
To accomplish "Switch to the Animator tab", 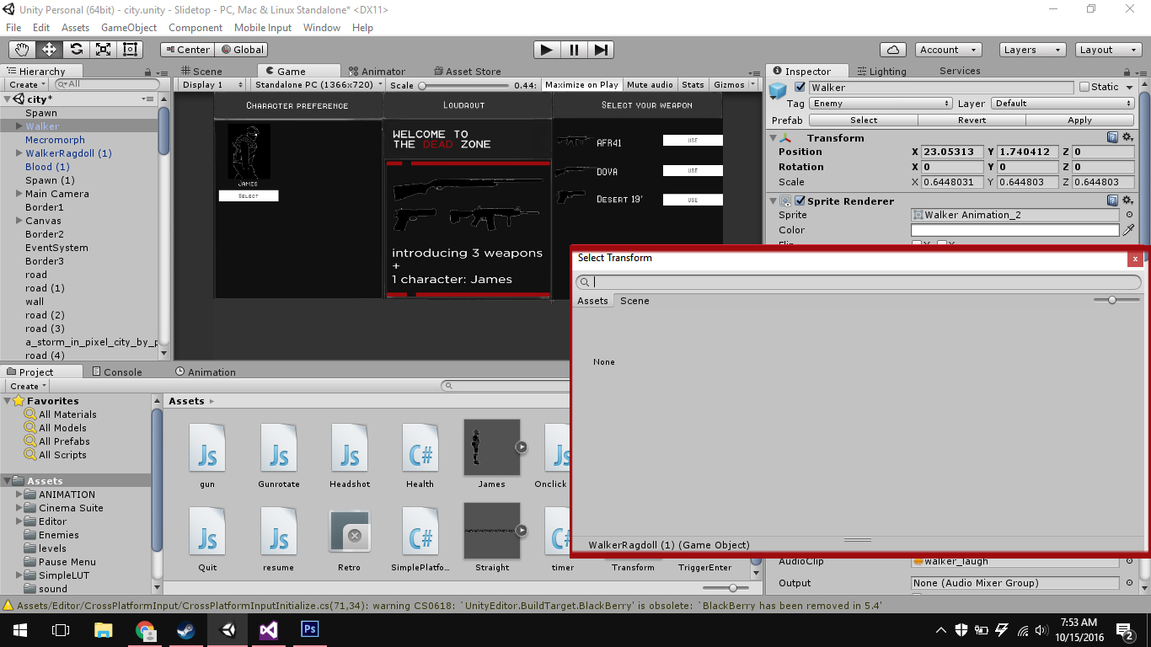I will click(x=377, y=72).
